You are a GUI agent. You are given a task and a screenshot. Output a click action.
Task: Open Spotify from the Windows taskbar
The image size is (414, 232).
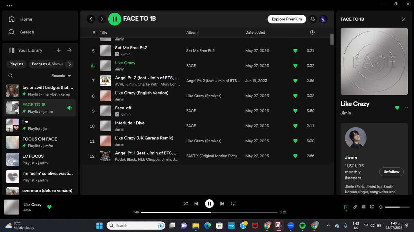pos(302,225)
